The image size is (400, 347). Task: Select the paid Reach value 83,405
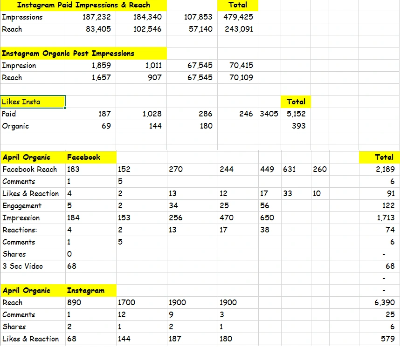pyautogui.click(x=90, y=29)
